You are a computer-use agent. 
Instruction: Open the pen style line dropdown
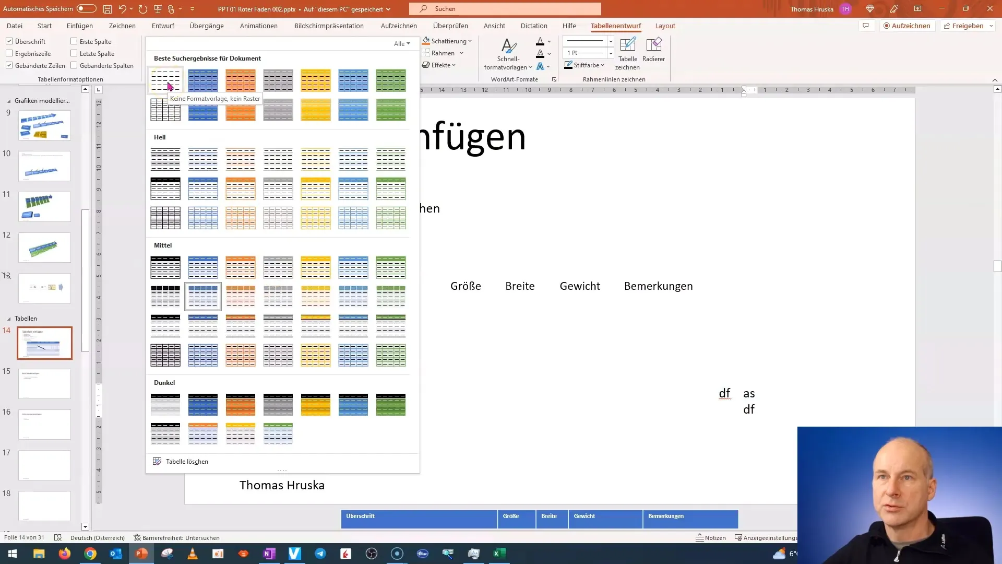tap(611, 41)
